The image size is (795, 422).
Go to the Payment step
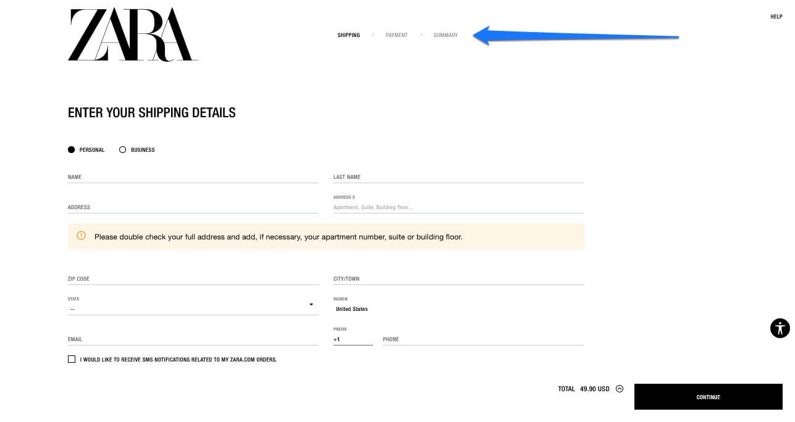pos(397,35)
